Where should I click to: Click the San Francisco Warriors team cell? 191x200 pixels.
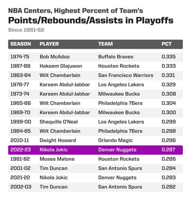click(126, 75)
